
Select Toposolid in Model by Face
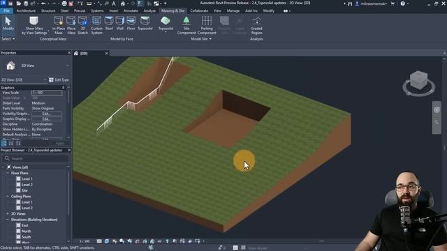point(145,23)
